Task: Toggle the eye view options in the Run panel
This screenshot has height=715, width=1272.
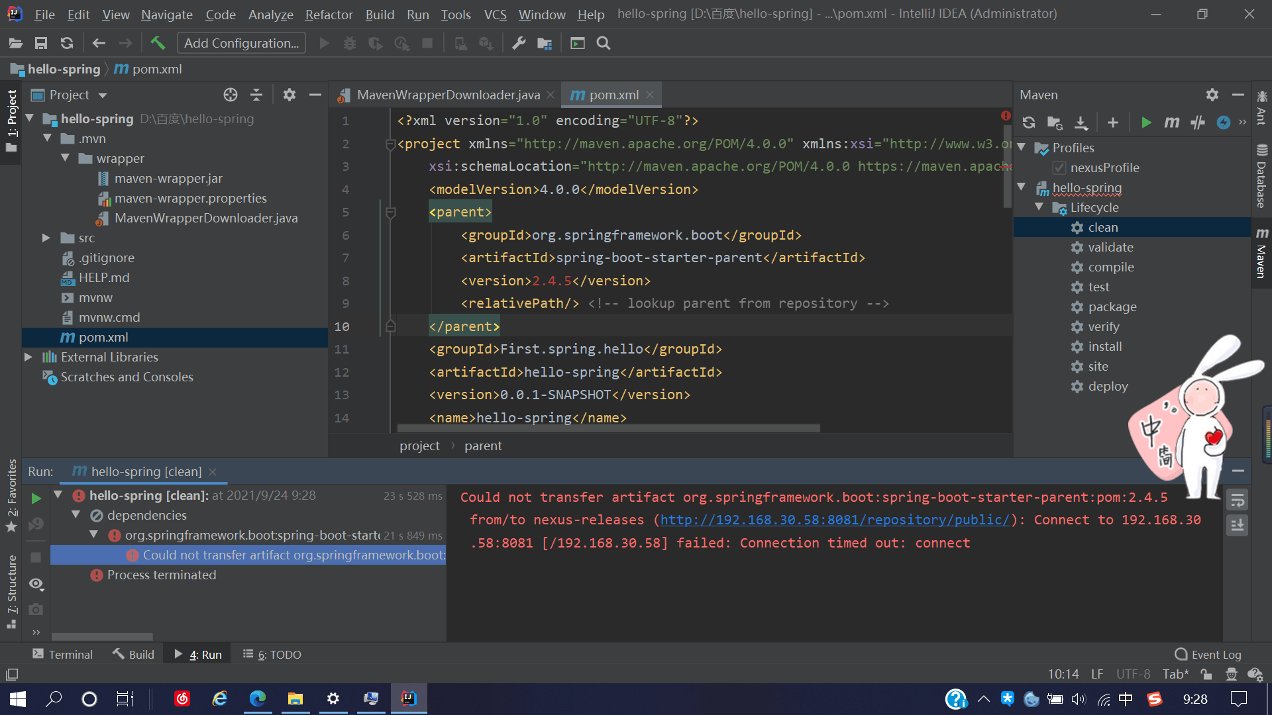Action: (36, 584)
